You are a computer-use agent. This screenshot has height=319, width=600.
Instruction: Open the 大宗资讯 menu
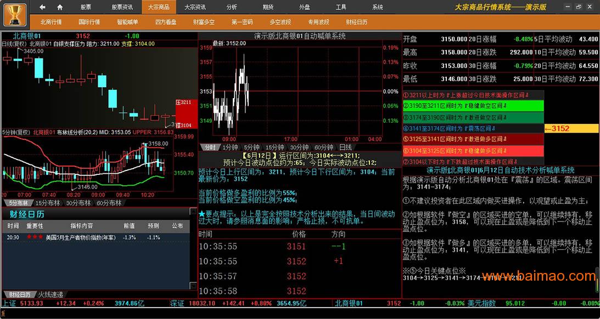(195, 7)
